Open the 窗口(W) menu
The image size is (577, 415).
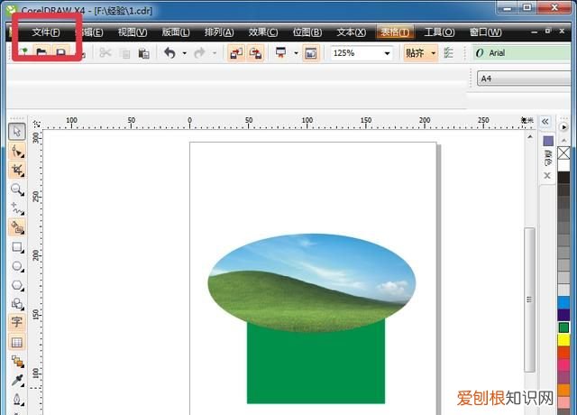pos(485,32)
